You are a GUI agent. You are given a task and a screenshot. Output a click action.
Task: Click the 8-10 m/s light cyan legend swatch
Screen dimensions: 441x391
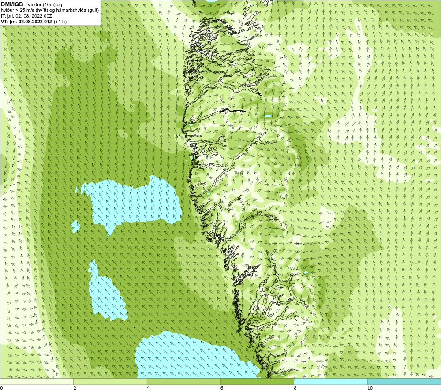point(330,381)
